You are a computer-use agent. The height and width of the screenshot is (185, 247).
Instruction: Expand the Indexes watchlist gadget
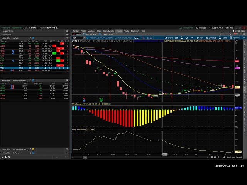(x=2, y=153)
